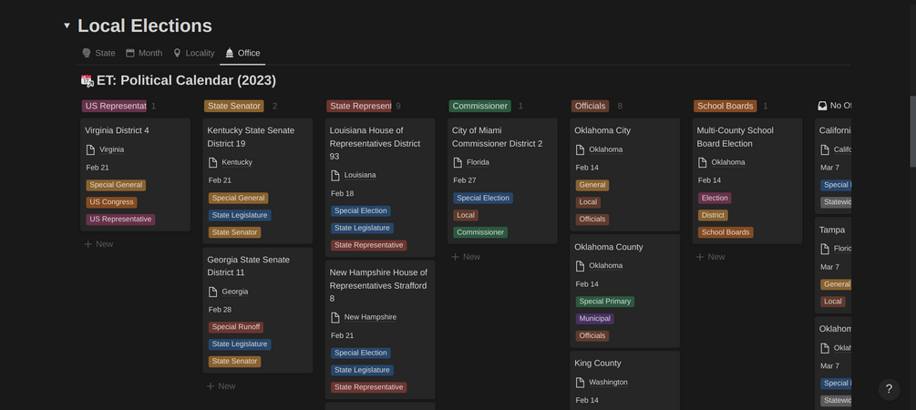Open the help question mark button
This screenshot has width=916, height=410.
pos(889,389)
